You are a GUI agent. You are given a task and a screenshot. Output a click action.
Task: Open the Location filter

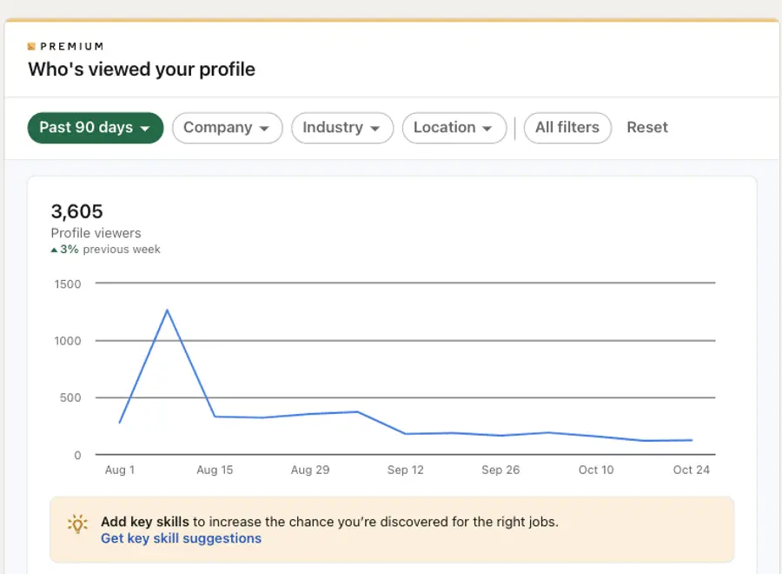point(454,128)
